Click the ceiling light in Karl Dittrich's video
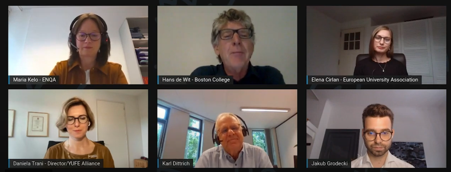The width and height of the screenshot is (451, 172). (265, 110)
